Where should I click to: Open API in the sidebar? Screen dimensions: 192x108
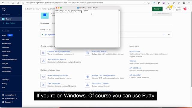pyautogui.click(x=4, y=88)
